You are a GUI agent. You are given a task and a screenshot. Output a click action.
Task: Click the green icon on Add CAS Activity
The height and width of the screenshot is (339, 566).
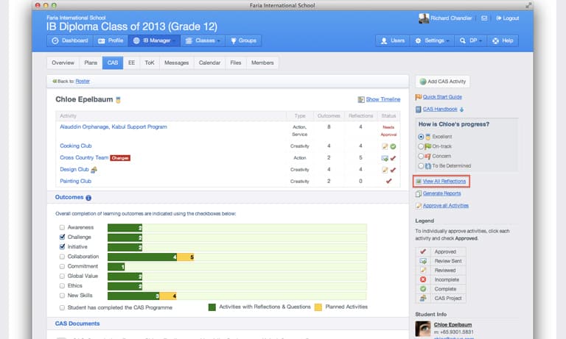coord(423,82)
